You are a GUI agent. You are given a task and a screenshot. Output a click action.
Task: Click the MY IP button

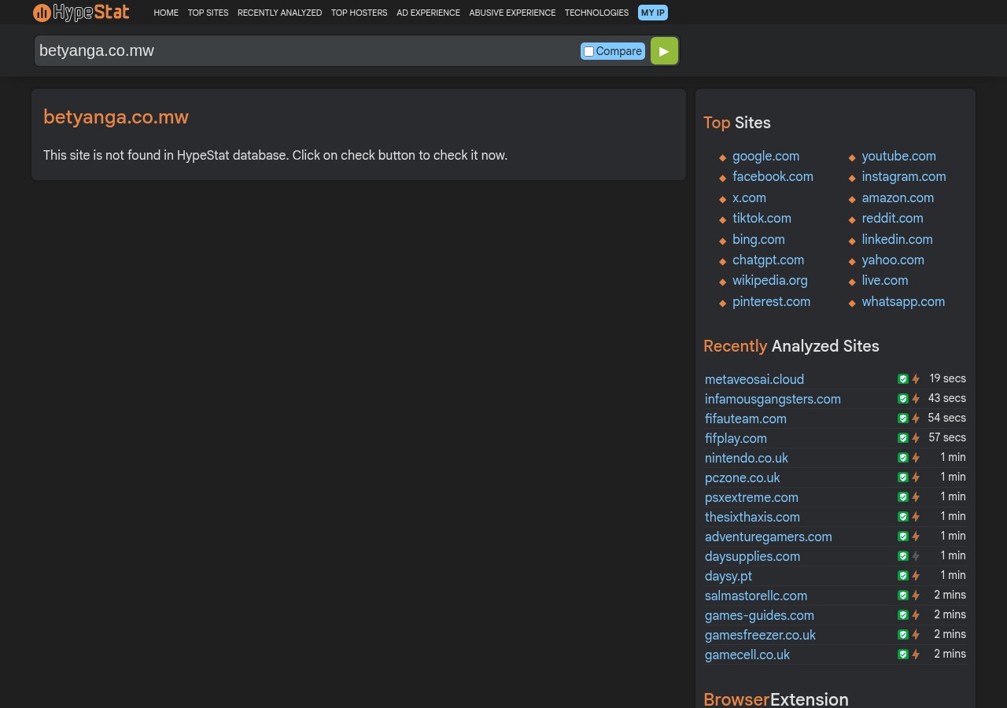click(x=653, y=13)
